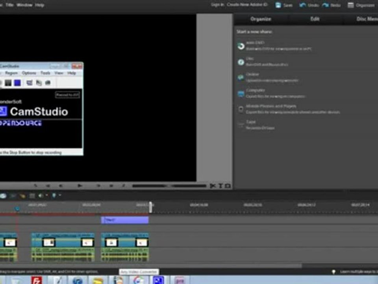Click the scissors Split Clip icon

pos(213,186)
